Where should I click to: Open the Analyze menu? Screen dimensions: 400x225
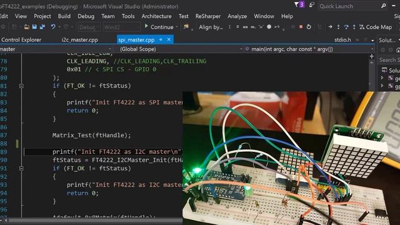(237, 16)
